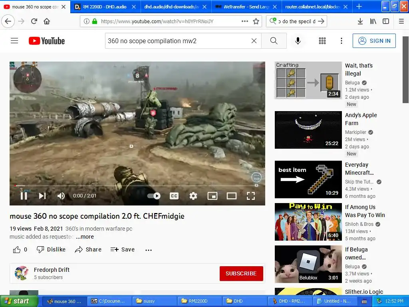This screenshot has height=307, width=409.
Task: Clear the YouTube search text with X
Action: (x=254, y=41)
